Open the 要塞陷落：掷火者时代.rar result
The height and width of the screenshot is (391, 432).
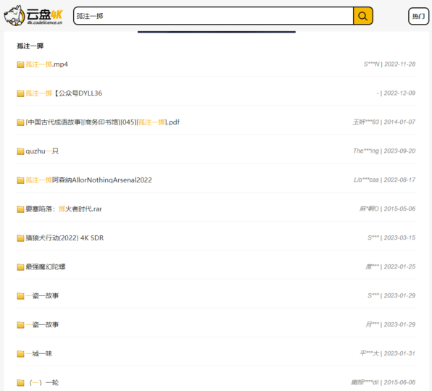[64, 209]
